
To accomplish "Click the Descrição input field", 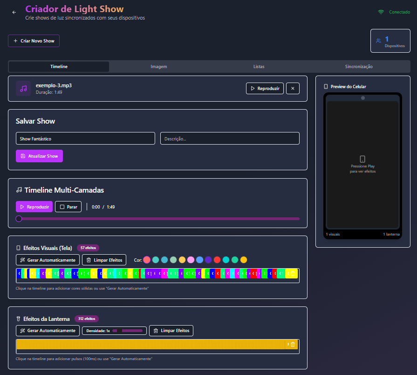I will tap(230, 139).
